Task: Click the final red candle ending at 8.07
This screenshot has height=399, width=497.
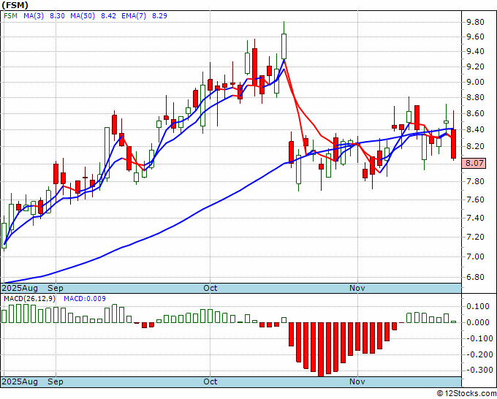Action: click(x=454, y=143)
